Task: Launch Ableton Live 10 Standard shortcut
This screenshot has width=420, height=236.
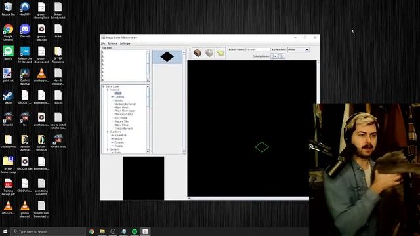Action: tap(25, 54)
